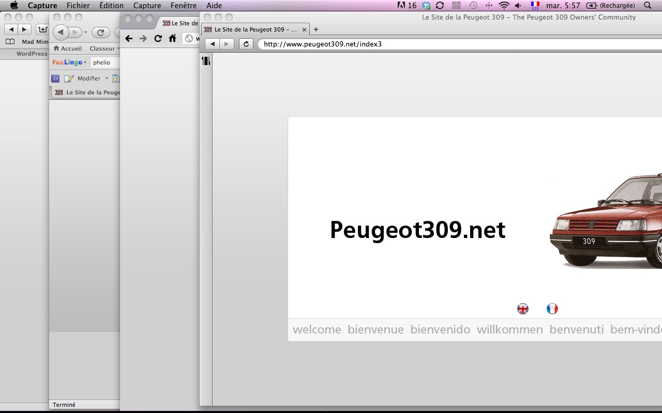Click the sync arrows menu bar icon
Viewport: 662px width, 413px height.
[x=440, y=6]
